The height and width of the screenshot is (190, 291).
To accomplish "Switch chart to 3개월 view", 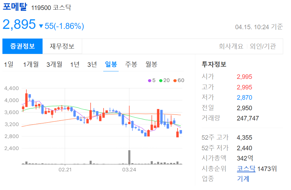I will click(54, 64).
